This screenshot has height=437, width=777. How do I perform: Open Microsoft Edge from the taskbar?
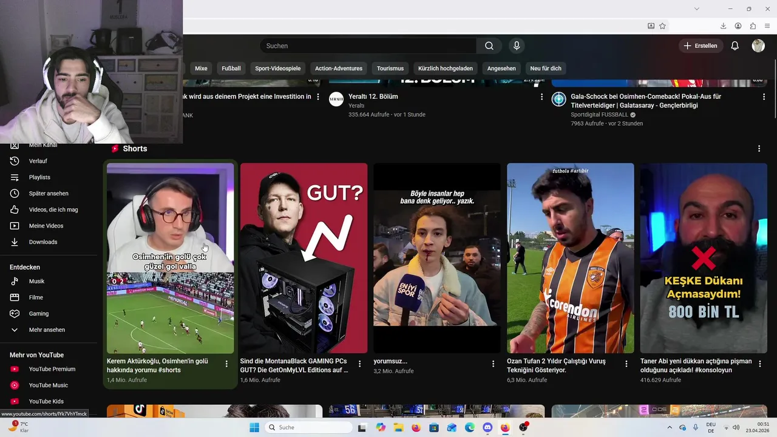click(x=470, y=427)
